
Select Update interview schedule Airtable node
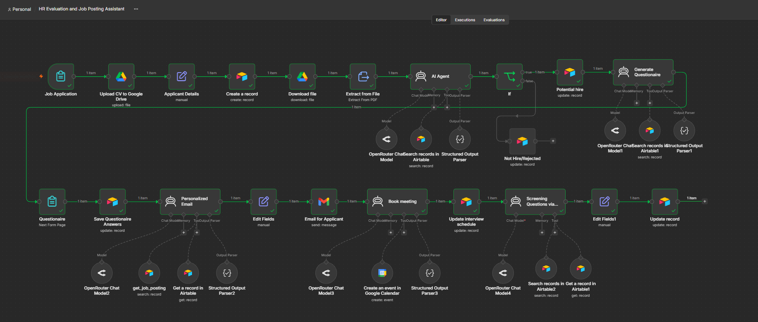pos(466,201)
